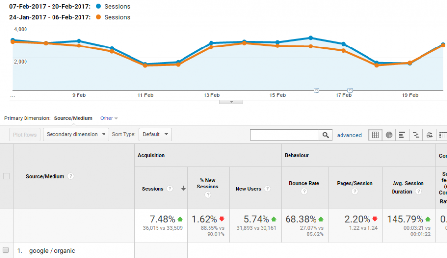Switch to the Term cloud view
Image resolution: width=447 pixels, height=258 pixels.
point(430,135)
